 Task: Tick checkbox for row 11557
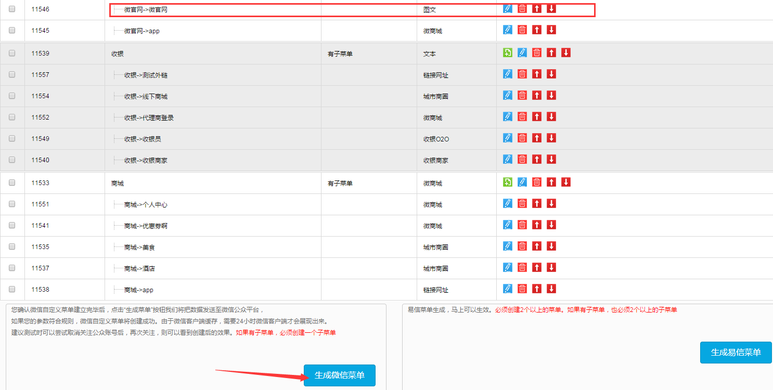coord(12,74)
